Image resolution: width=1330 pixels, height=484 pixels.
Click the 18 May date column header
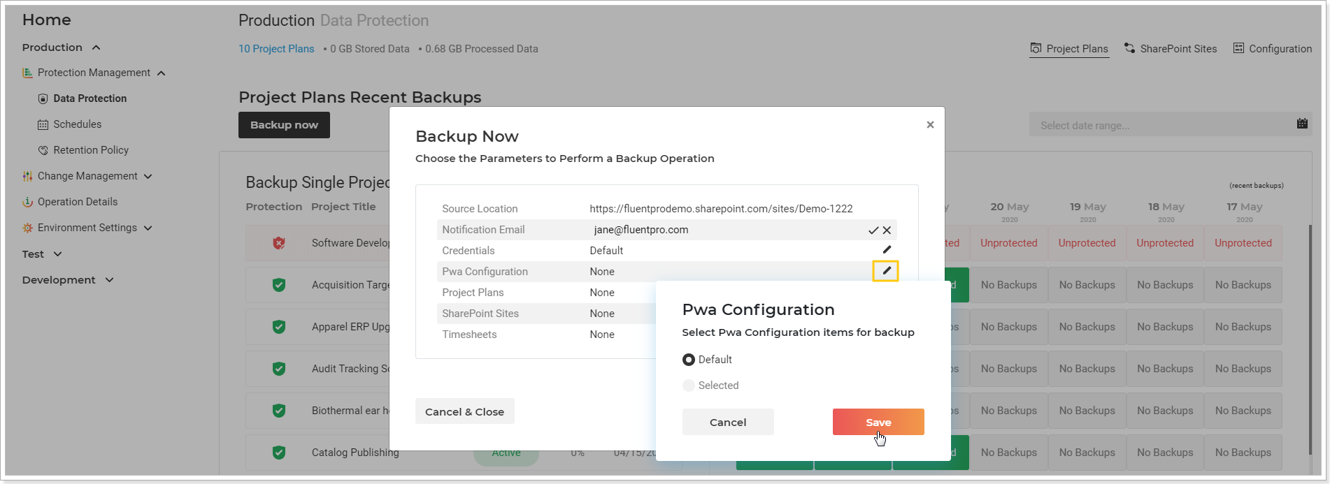1166,211
